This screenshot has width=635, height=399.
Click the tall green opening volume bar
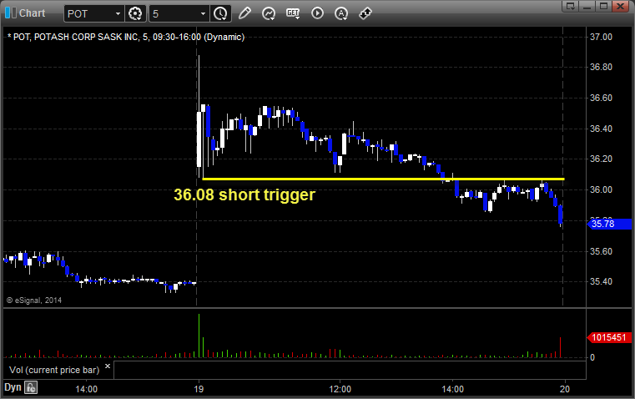click(199, 336)
